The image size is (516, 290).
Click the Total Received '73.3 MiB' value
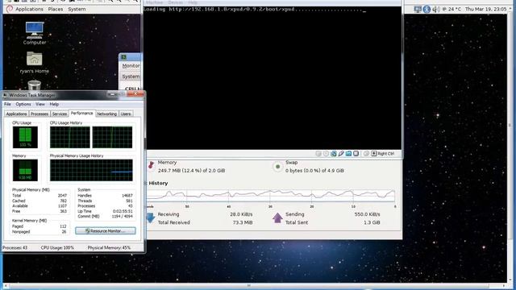[243, 222]
